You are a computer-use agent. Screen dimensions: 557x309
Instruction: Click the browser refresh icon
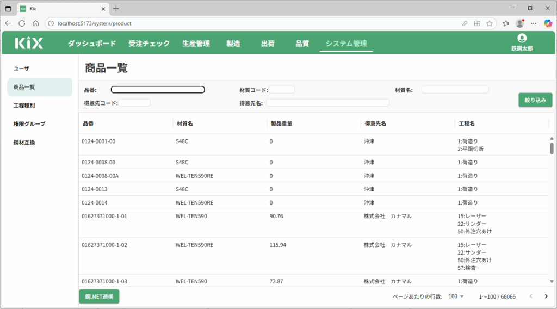pyautogui.click(x=22, y=23)
